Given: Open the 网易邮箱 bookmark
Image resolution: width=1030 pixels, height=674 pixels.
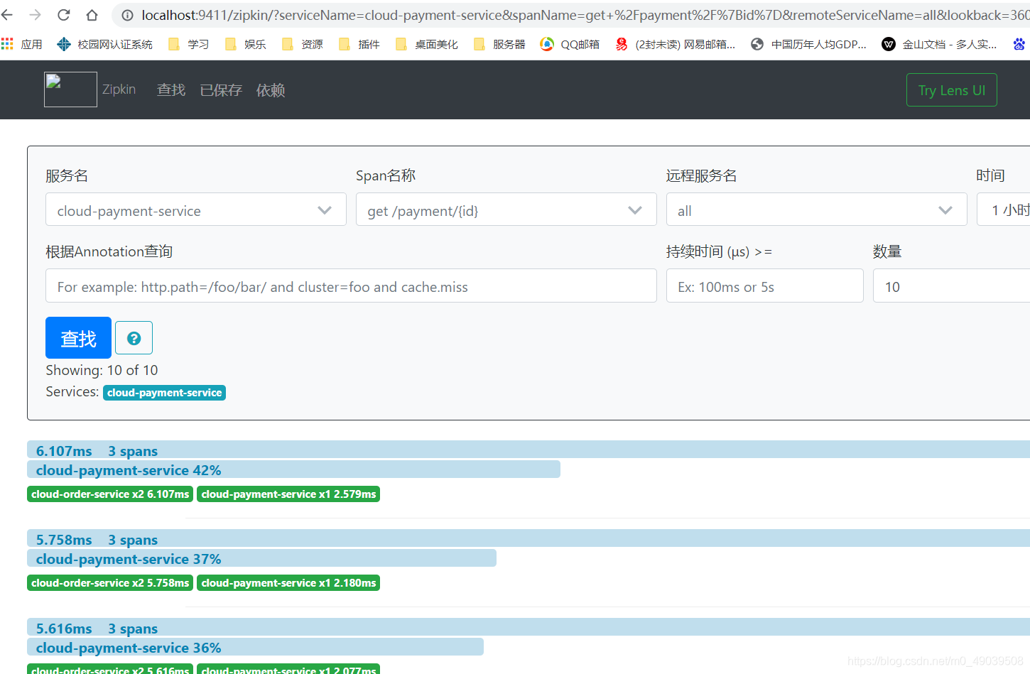Looking at the screenshot, I should (675, 44).
